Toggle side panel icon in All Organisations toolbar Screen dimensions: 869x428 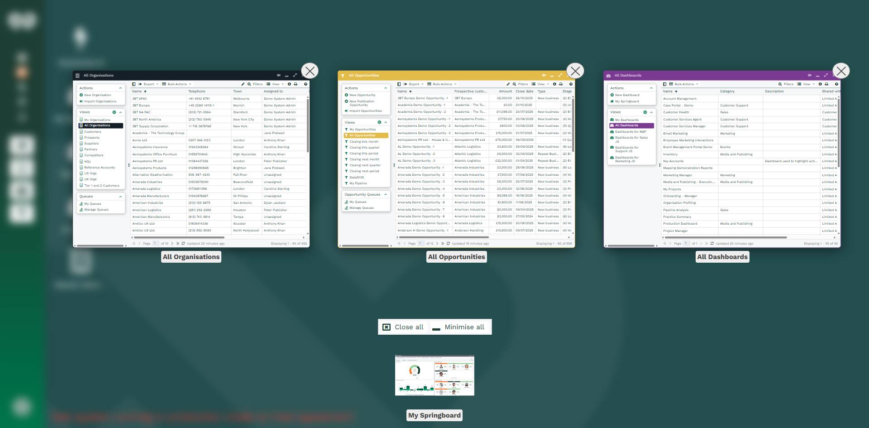point(134,84)
